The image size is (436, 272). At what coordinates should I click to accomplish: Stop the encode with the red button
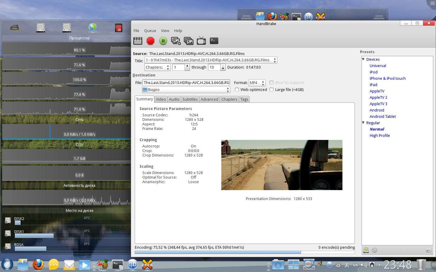tap(150, 41)
